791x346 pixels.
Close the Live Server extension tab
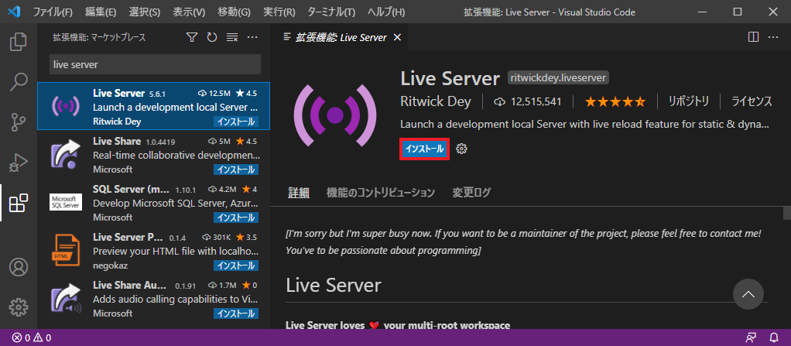click(x=397, y=37)
